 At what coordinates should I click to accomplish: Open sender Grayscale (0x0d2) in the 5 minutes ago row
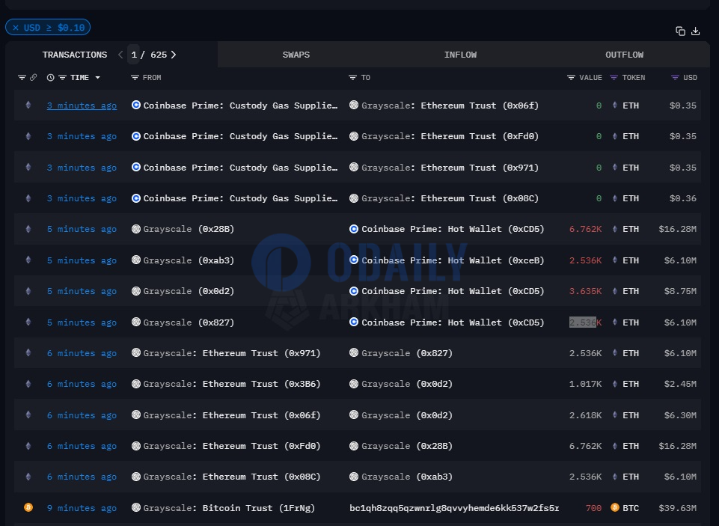click(189, 291)
